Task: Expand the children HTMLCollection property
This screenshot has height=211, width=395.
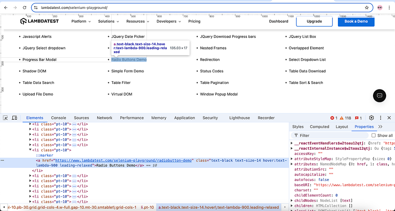Action: click(x=292, y=206)
